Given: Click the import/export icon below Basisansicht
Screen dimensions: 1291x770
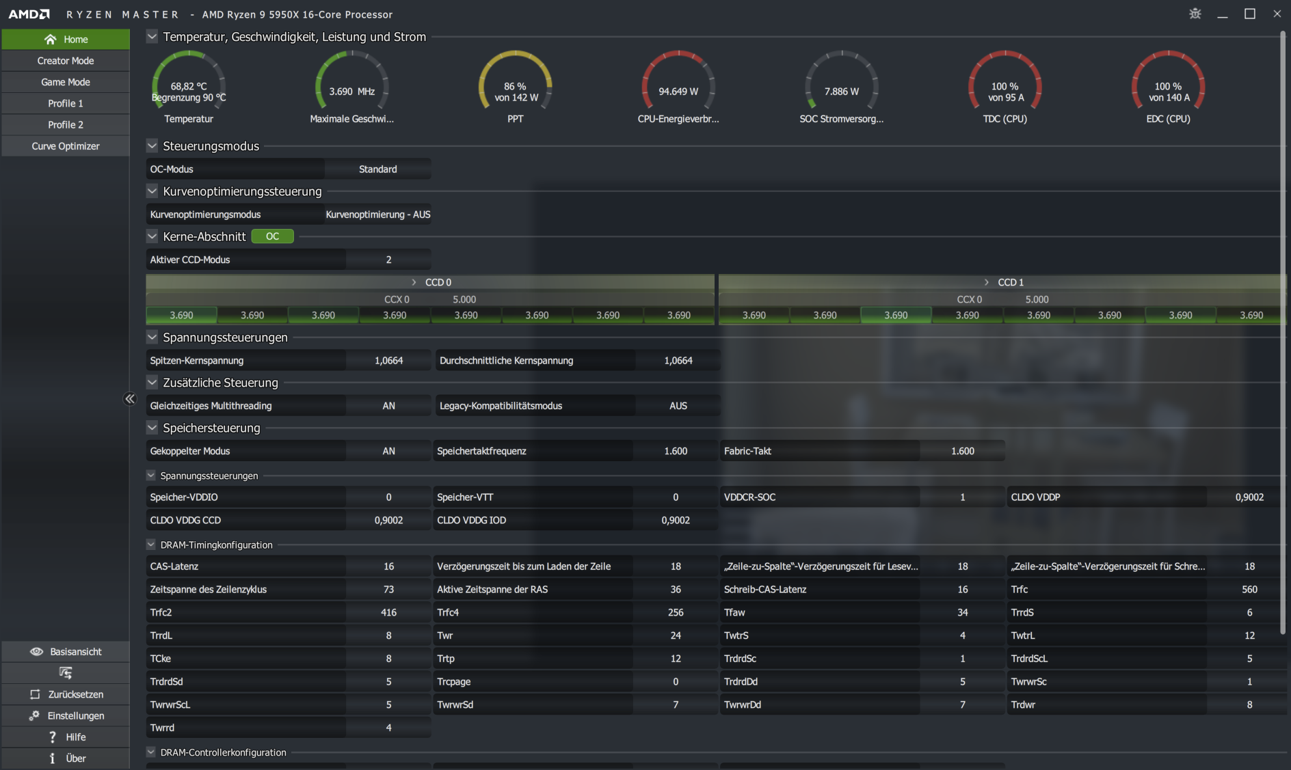Looking at the screenshot, I should (66, 673).
